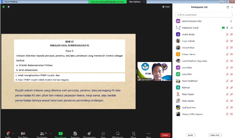Open the View Options dropdown
This screenshot has height=138, width=236.
pyautogui.click(x=137, y=2)
